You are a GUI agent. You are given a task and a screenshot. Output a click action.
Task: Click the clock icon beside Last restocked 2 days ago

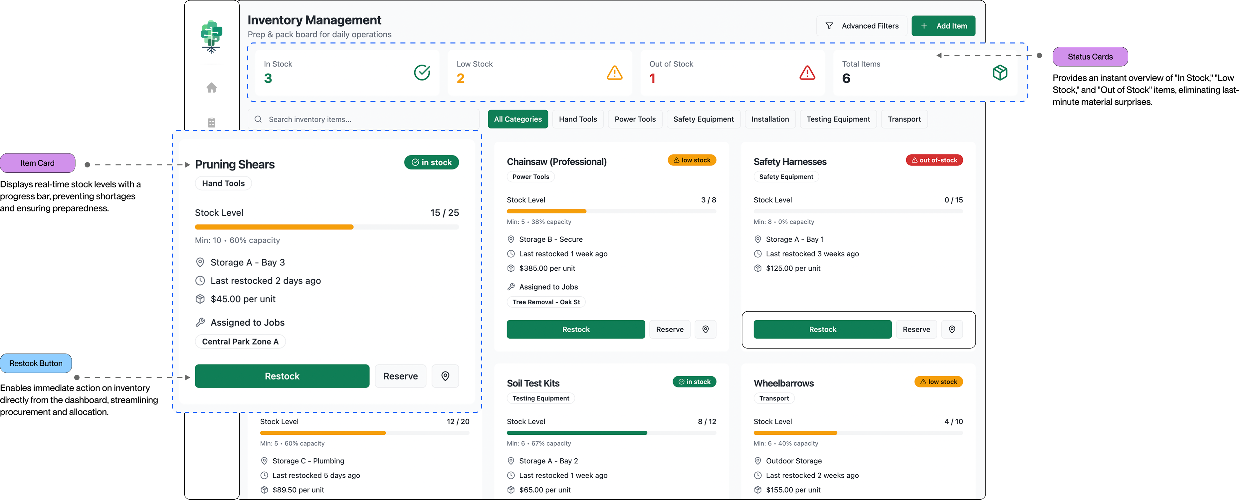tap(200, 281)
